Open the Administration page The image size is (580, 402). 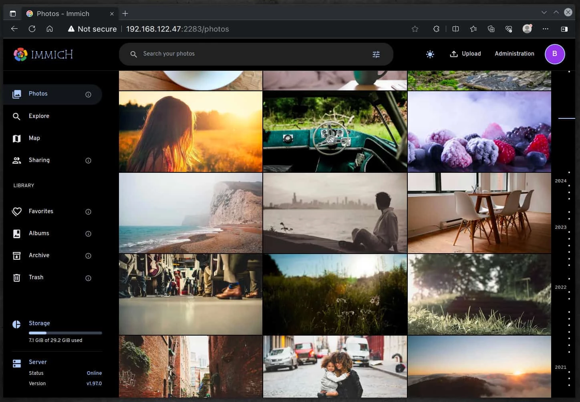click(514, 54)
